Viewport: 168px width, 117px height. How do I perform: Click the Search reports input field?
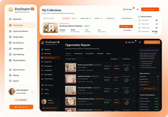pyautogui.click(x=74, y=59)
